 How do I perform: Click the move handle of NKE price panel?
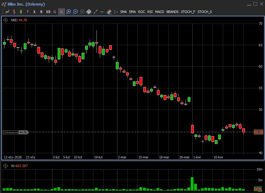pyautogui.click(x=6, y=20)
